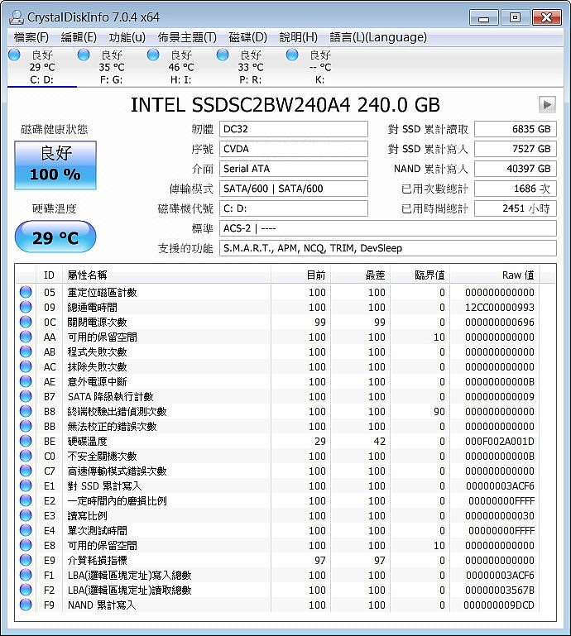Click the status icon of attribute C0
This screenshot has height=636, width=571.
tap(26, 456)
